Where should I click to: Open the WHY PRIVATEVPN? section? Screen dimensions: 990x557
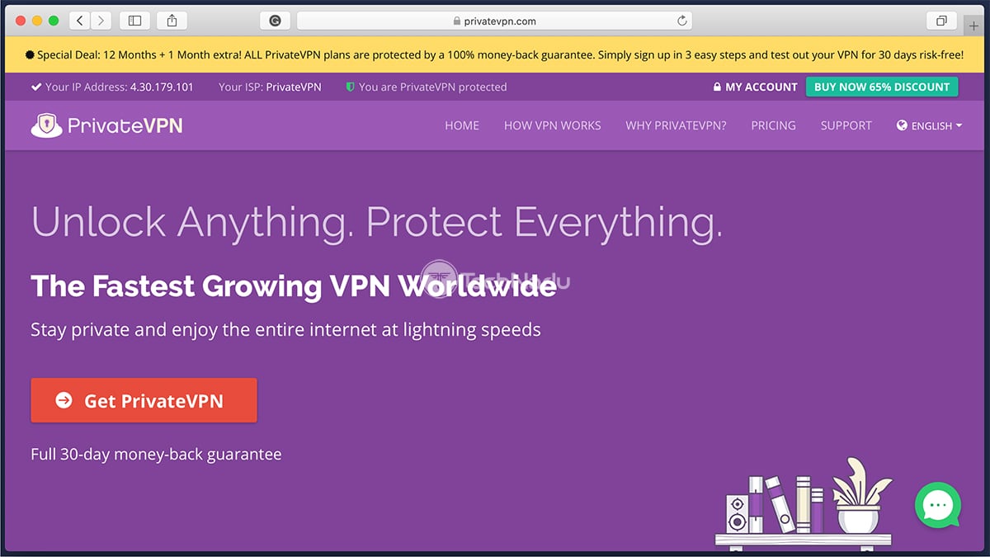point(675,125)
